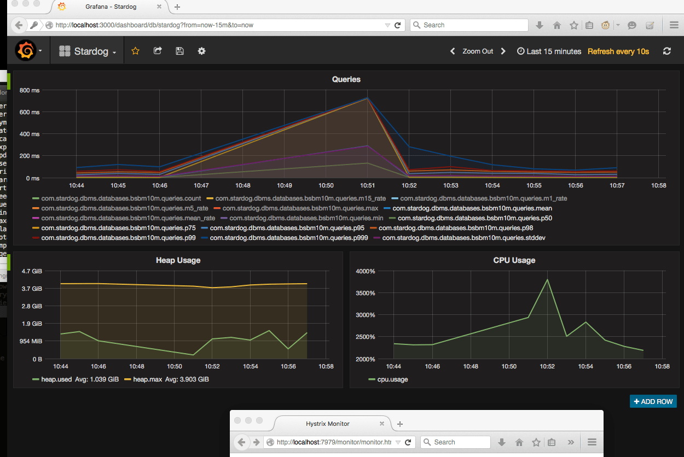Show bookmarks list in Grafana window toolbar
684x457 pixels.
[x=589, y=25]
